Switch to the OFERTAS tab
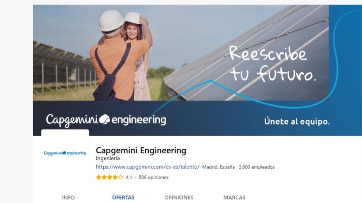 pyautogui.click(x=123, y=197)
